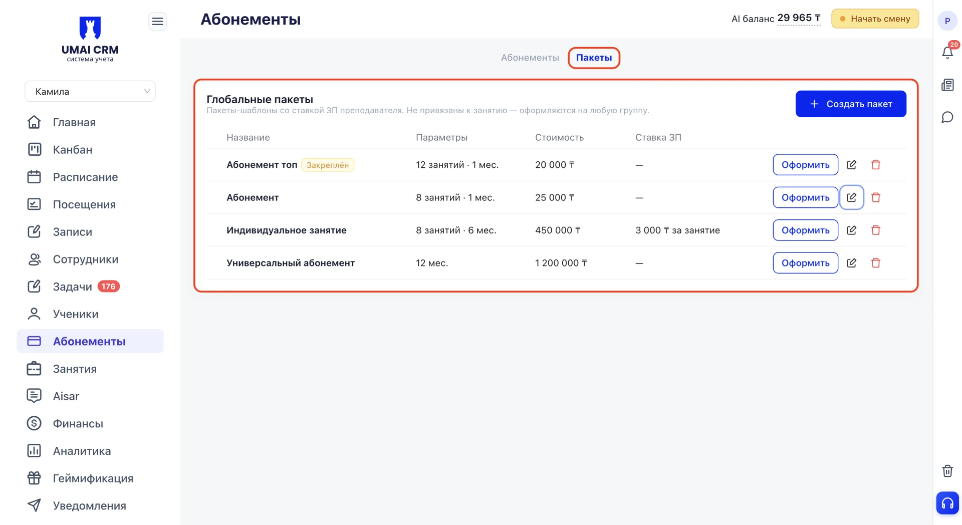Click the Записи pencil icon
Image resolution: width=962 pixels, height=525 pixels.
(x=34, y=231)
